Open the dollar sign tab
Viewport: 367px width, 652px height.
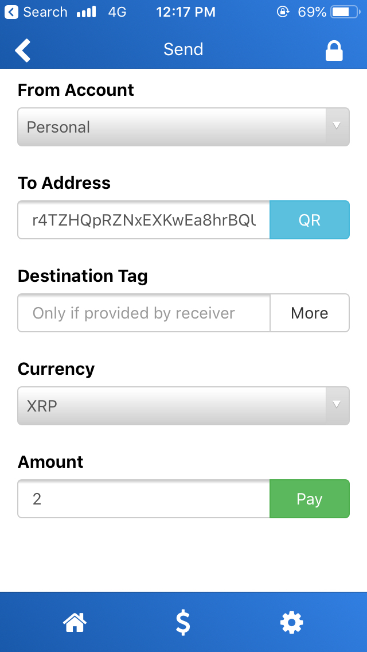coord(183,622)
